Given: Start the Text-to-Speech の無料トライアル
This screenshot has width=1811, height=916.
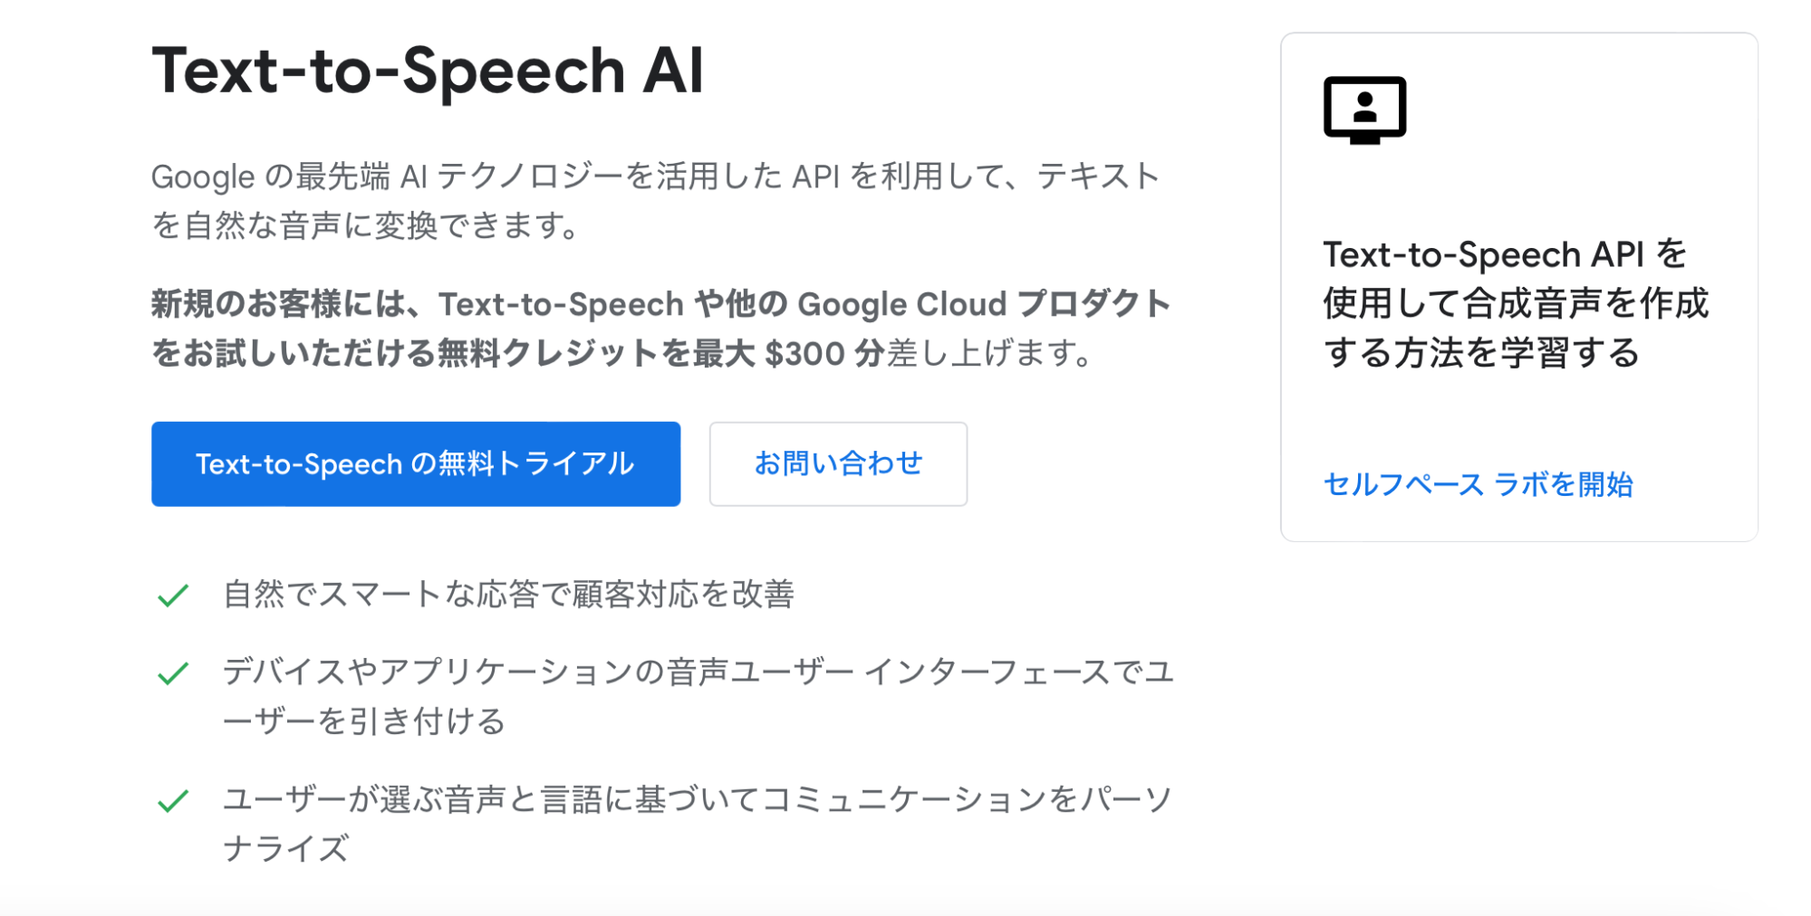Looking at the screenshot, I should point(416,464).
